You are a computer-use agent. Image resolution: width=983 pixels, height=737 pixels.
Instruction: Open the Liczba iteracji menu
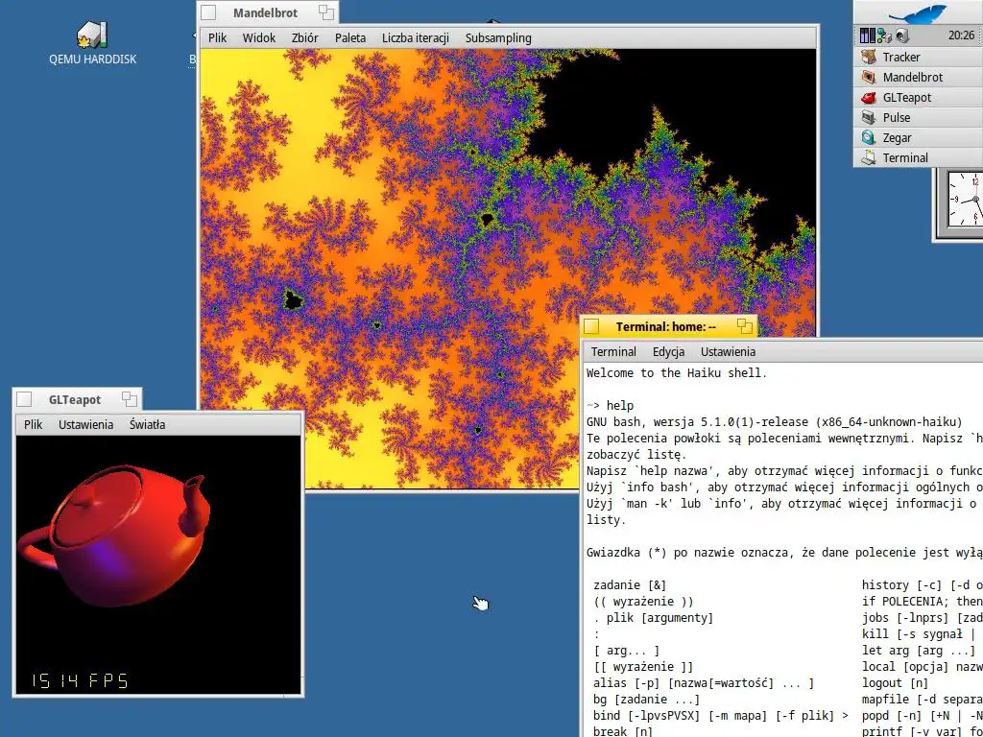[416, 37]
